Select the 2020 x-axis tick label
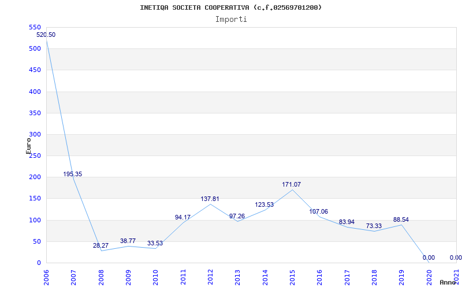The image size is (462, 288). (429, 278)
